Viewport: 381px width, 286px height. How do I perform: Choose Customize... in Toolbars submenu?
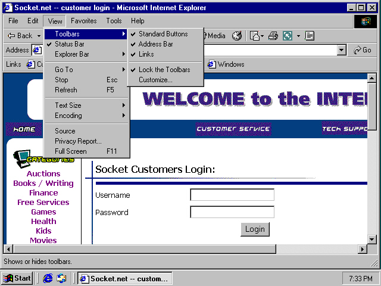tap(165, 80)
